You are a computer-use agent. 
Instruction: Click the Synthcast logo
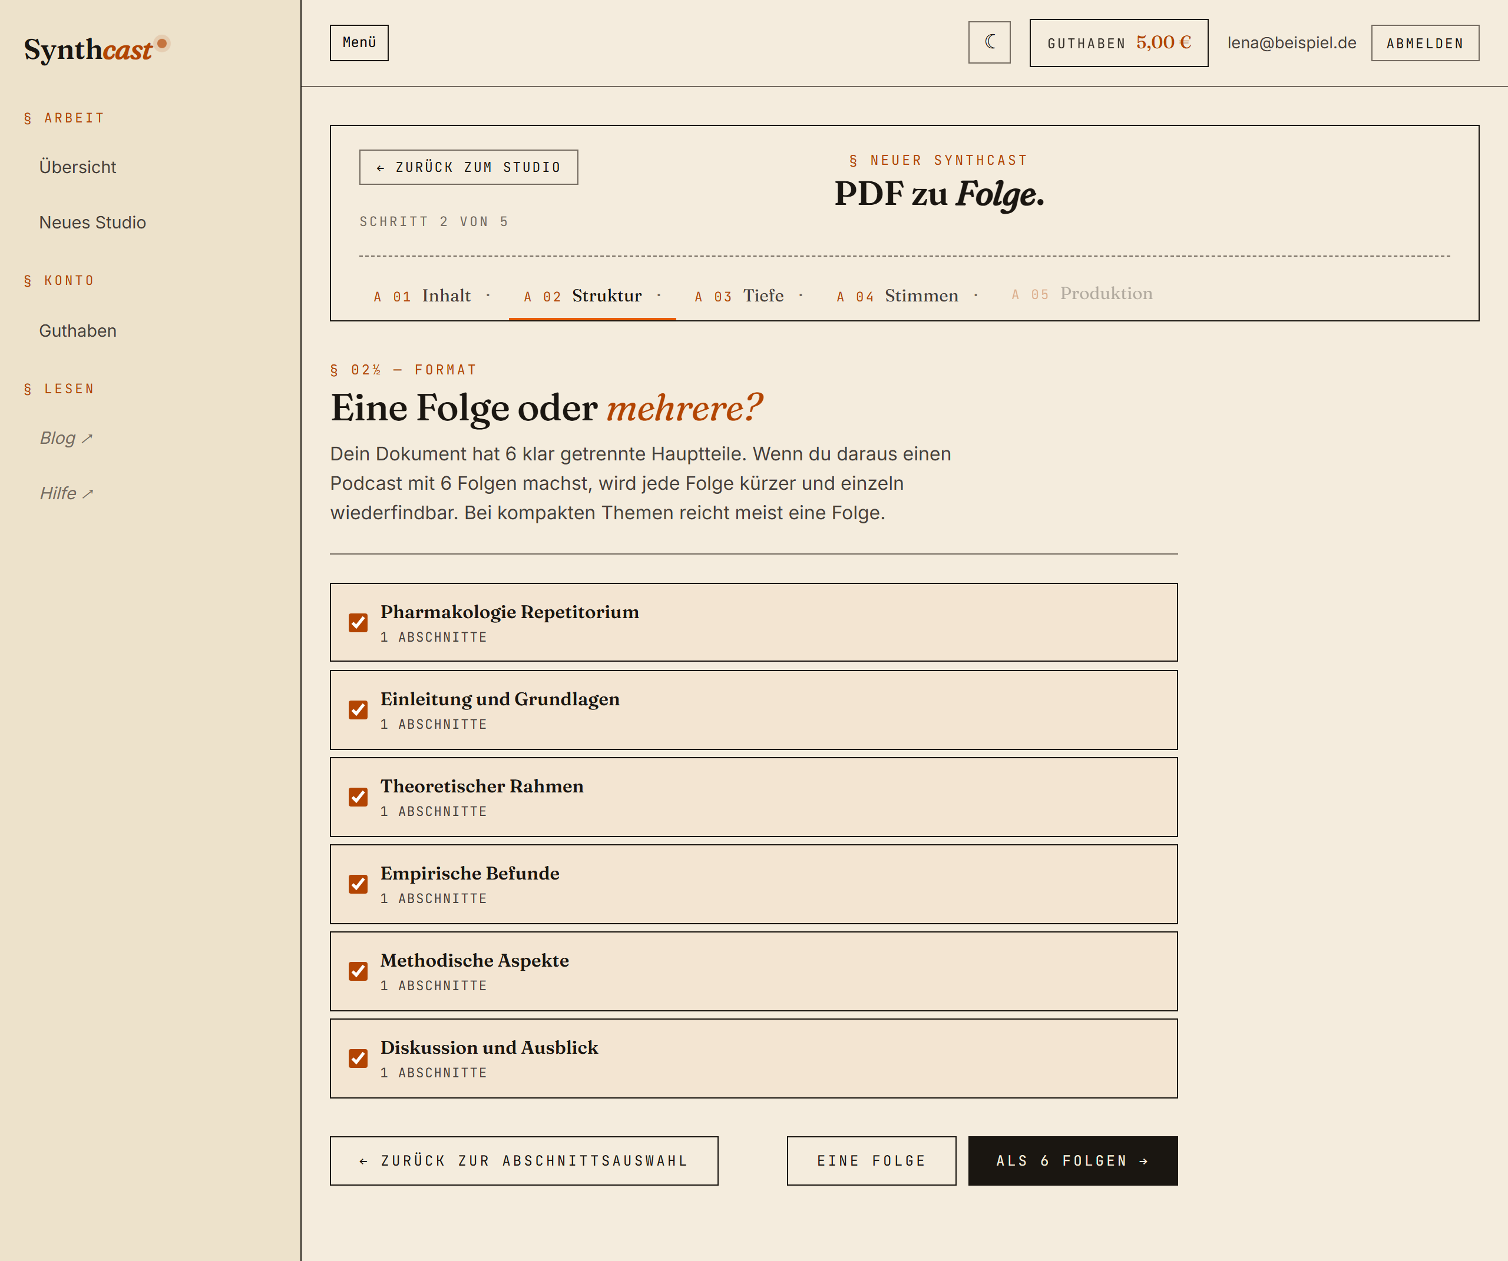pos(96,49)
